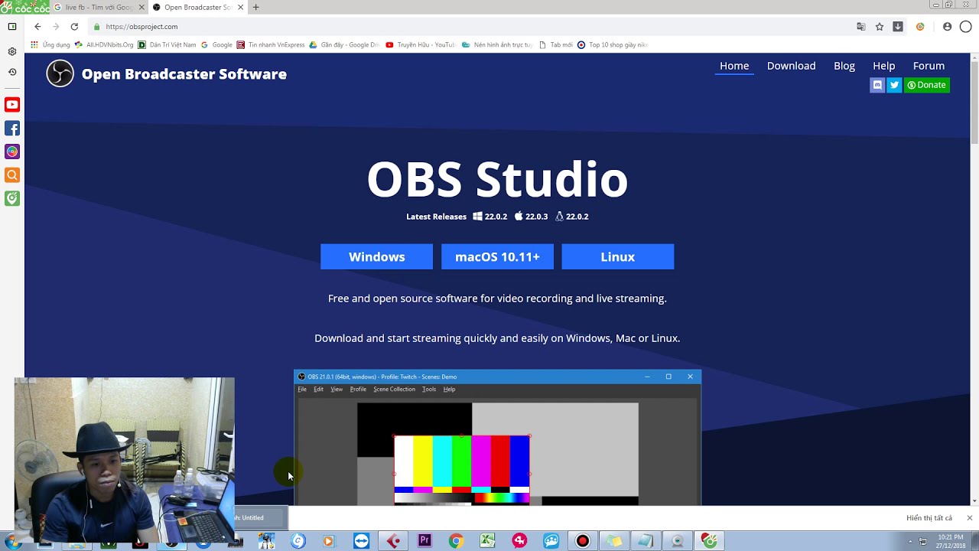
Task: Open the browser downloads icon
Action: tap(898, 26)
